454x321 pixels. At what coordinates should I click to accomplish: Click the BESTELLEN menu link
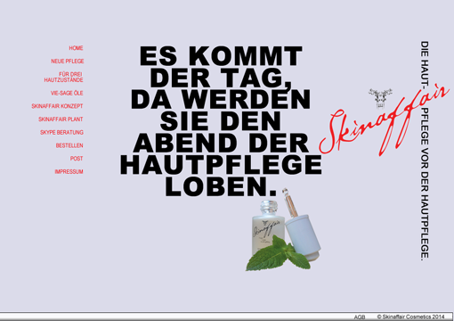point(69,145)
